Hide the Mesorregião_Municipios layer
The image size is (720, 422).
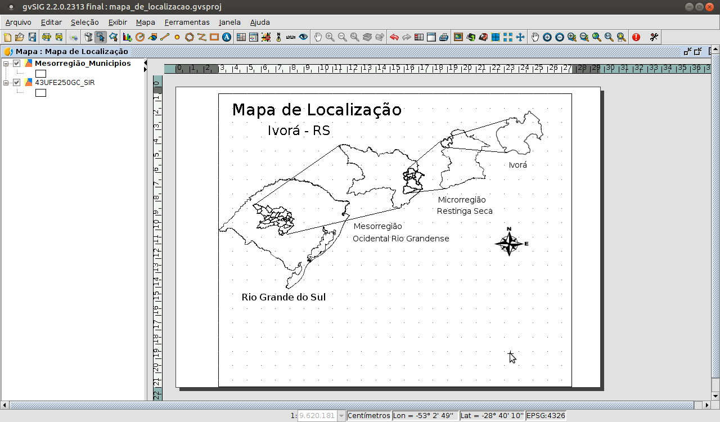pos(15,63)
